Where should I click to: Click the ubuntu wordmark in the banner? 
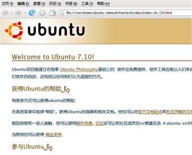[56, 30]
